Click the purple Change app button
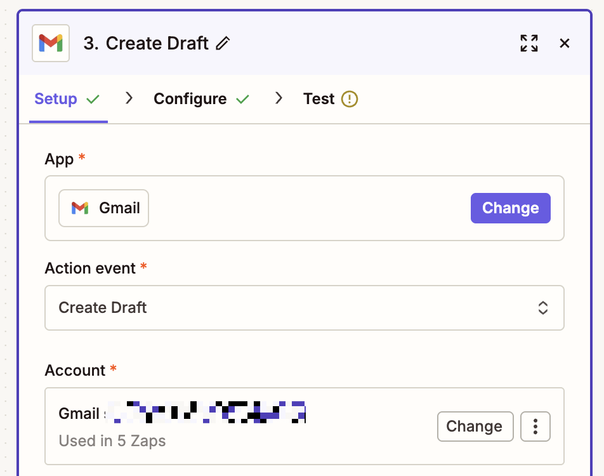The height and width of the screenshot is (476, 604). coord(510,208)
